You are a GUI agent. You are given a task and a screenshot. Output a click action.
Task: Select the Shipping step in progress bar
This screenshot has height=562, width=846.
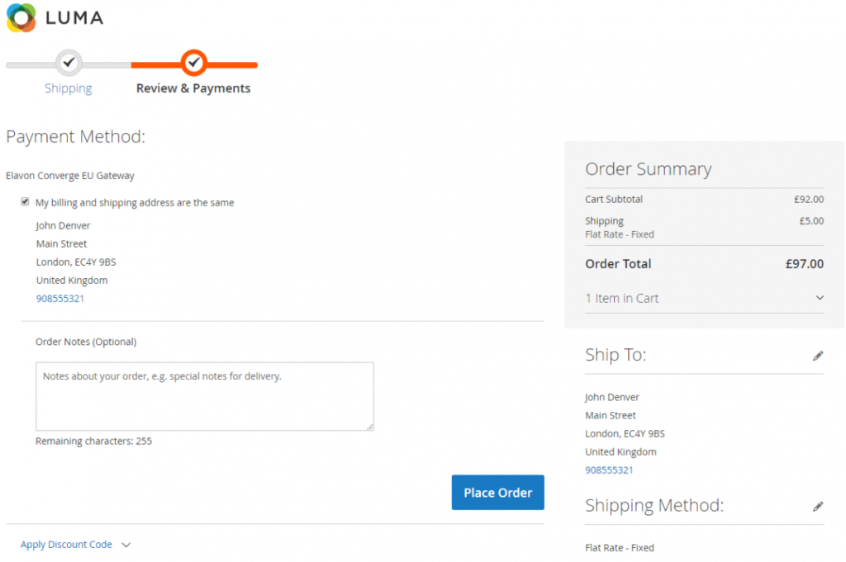point(68,88)
